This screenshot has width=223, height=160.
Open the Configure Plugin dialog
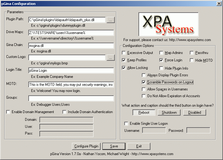click(x=86, y=146)
